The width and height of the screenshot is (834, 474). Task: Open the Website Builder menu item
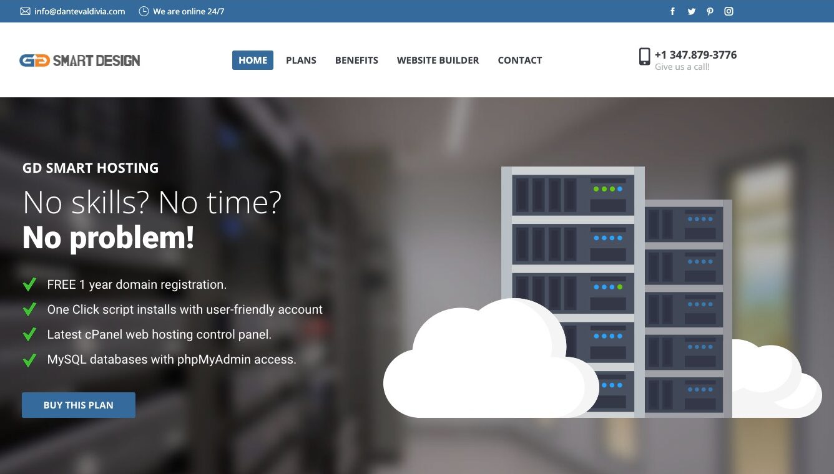438,60
